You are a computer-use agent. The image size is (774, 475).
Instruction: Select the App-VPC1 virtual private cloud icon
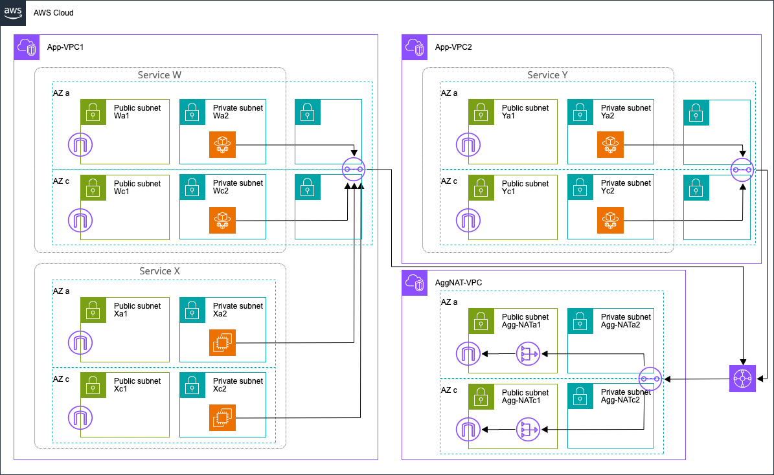(x=27, y=47)
